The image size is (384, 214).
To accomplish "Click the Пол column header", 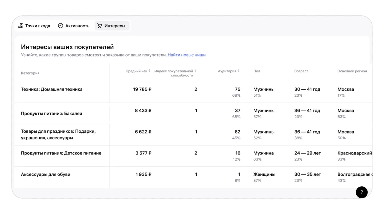I will click(257, 71).
